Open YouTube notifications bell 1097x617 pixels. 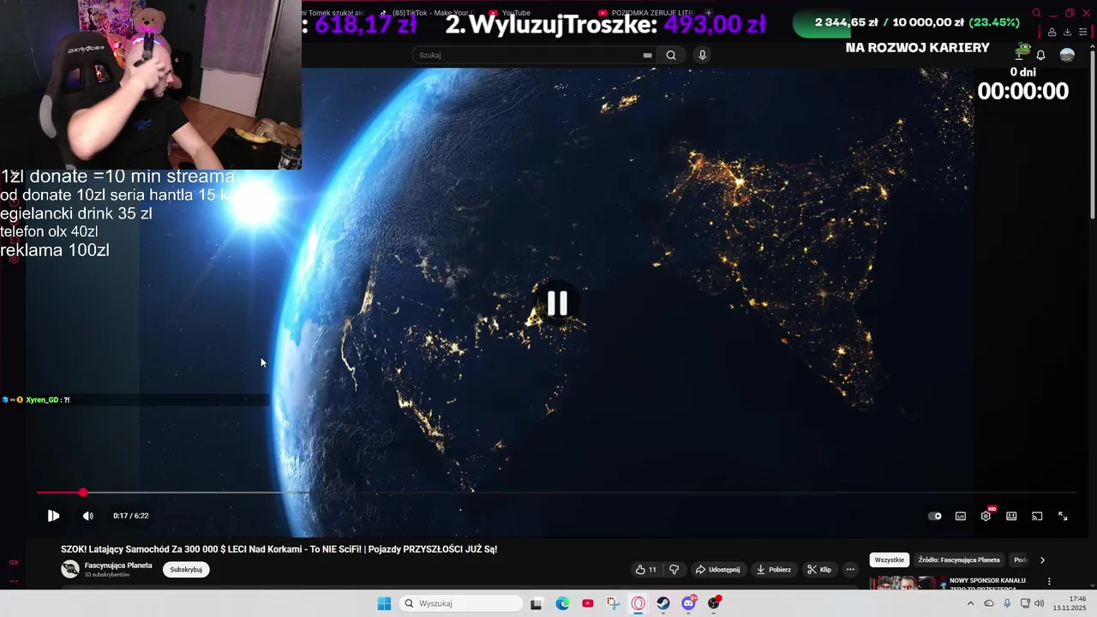pos(1040,55)
